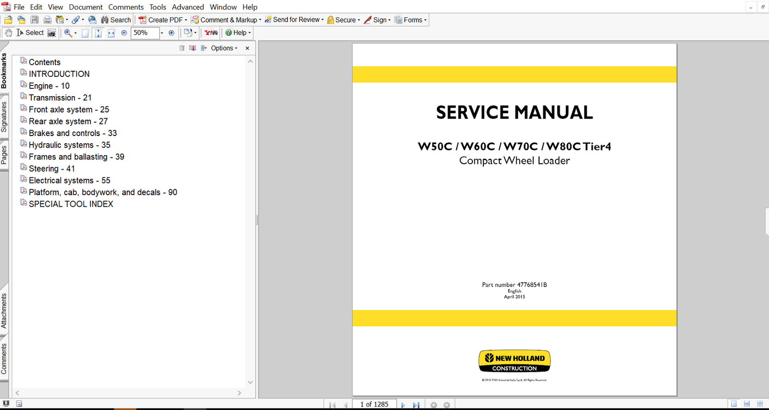Switch to single page layout view
Screen dimensions: 769x410
pos(733,404)
